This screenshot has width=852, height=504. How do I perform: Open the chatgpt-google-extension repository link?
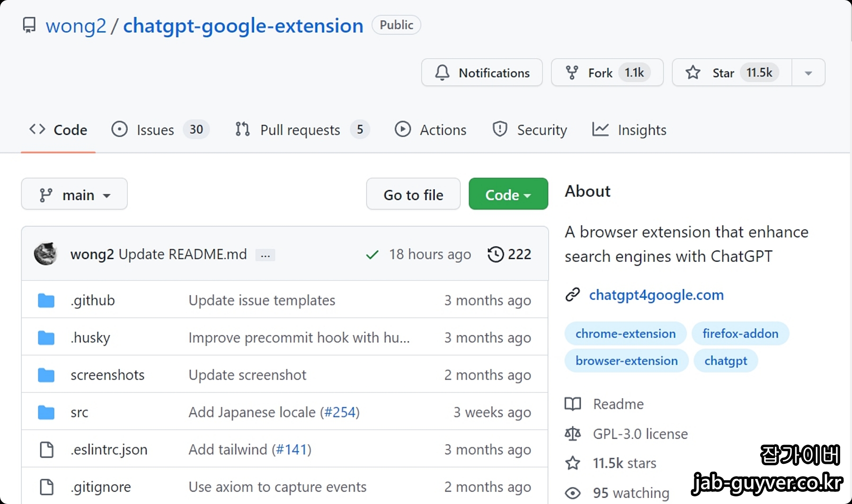pyautogui.click(x=243, y=26)
